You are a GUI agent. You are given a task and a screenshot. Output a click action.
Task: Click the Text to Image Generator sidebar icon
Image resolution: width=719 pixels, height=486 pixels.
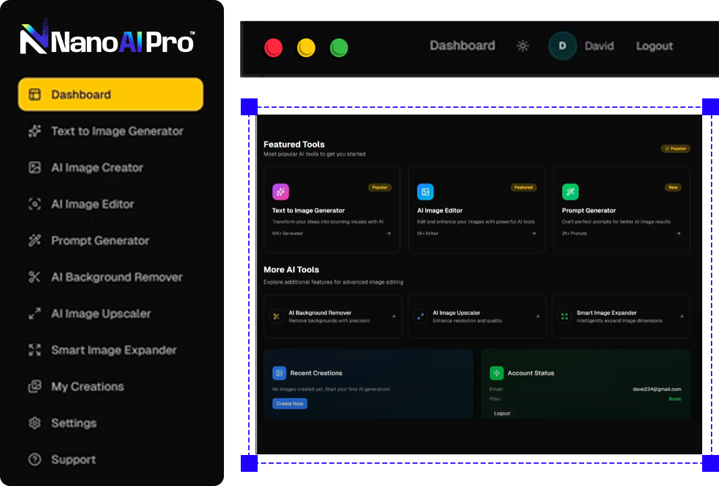pyautogui.click(x=34, y=131)
